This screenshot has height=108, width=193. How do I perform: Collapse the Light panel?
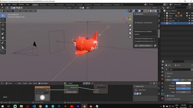coord(169,76)
